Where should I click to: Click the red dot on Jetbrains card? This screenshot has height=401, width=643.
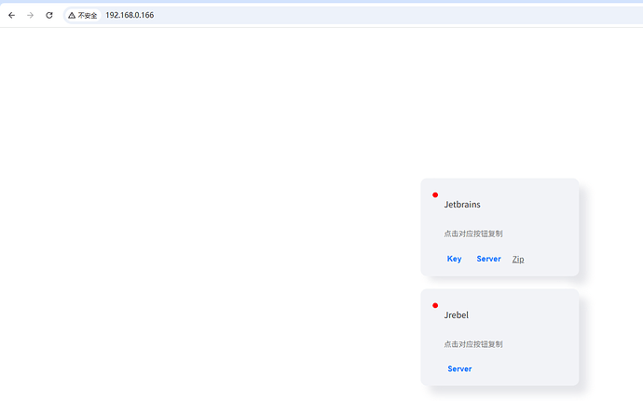435,195
